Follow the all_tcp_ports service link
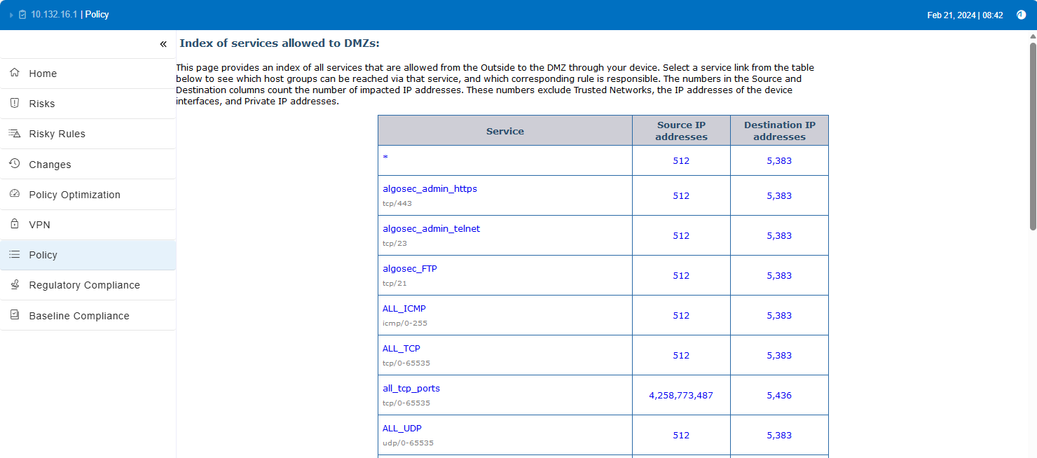The width and height of the screenshot is (1037, 458). point(411,389)
